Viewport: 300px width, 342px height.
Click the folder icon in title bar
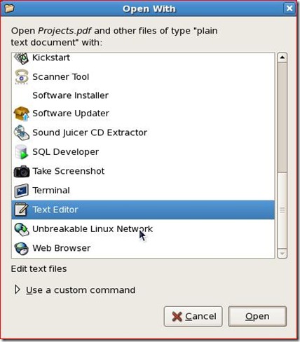[x=10, y=8]
